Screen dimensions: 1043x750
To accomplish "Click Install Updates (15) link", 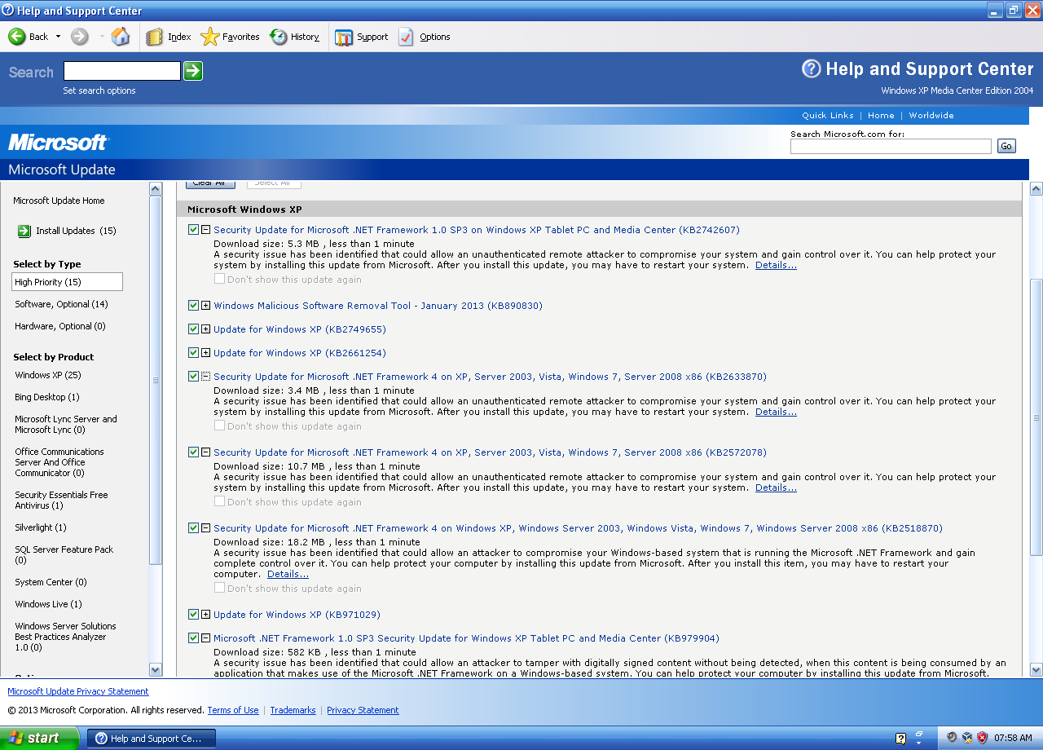I will point(76,231).
